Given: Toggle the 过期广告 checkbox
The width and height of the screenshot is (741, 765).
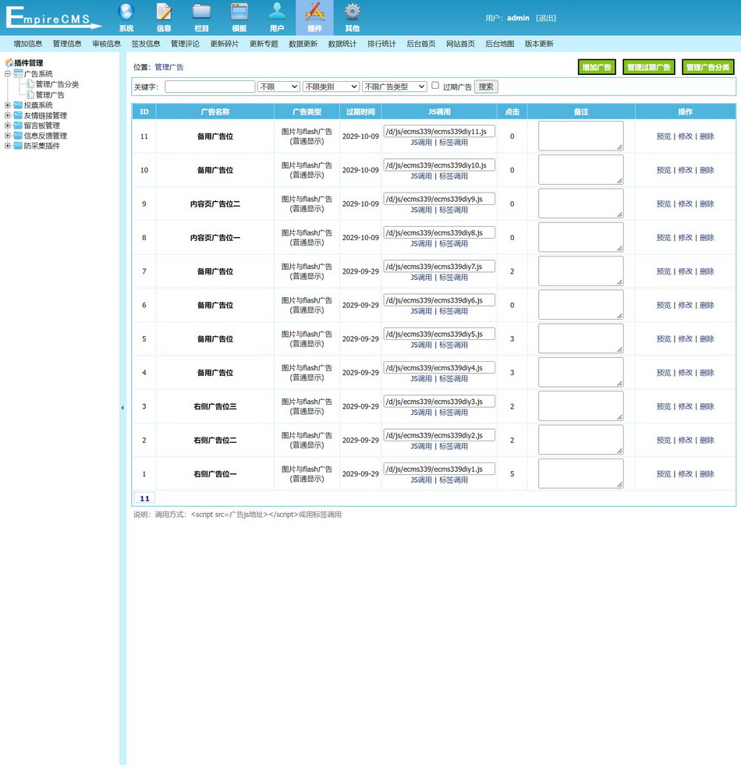Looking at the screenshot, I should [x=435, y=85].
